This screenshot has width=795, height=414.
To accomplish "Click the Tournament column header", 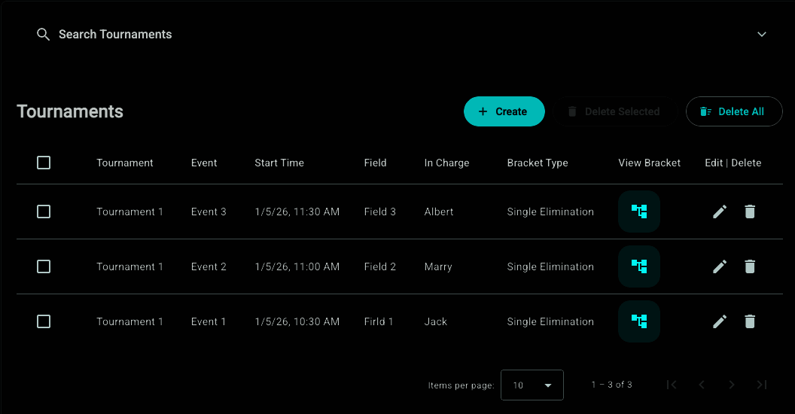I will click(125, 163).
